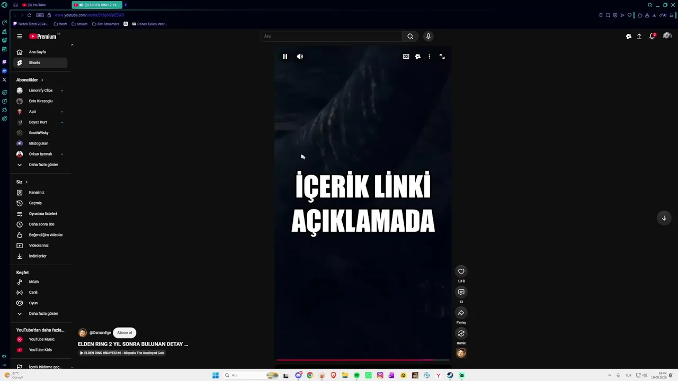678x381 pixels.
Task: Remix this Short
Action: (461, 333)
